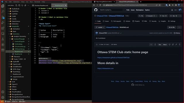Open the Star lists dropdown arrow
Image resolution: width=184 pixels, height=103 pixels.
pyautogui.click(x=180, y=16)
